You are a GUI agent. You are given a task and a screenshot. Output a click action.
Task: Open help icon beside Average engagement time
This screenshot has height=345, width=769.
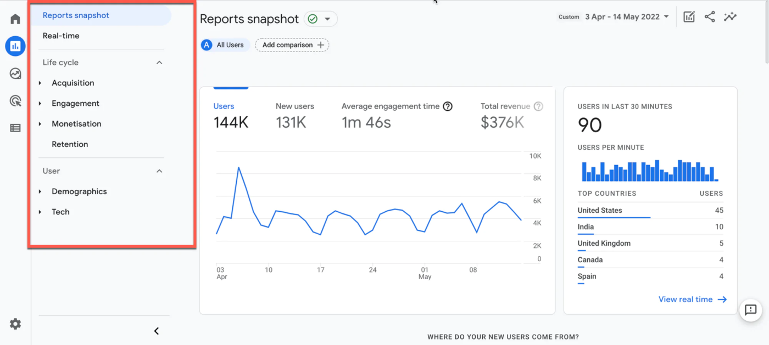tap(448, 106)
